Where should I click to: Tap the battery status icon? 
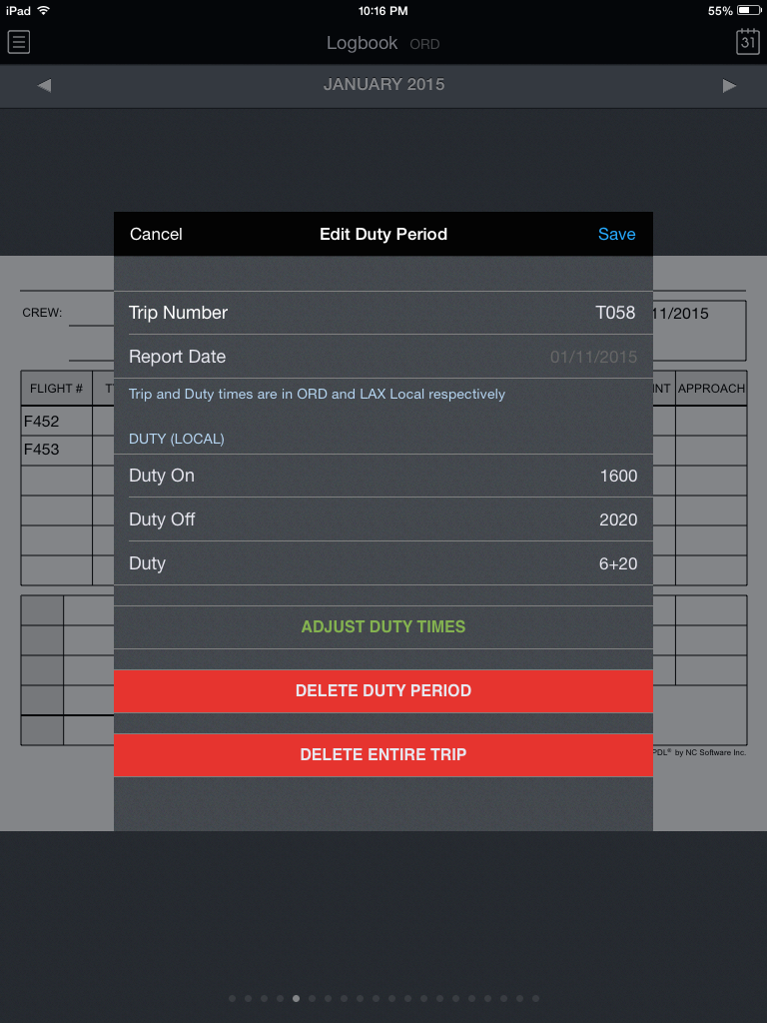tap(749, 10)
